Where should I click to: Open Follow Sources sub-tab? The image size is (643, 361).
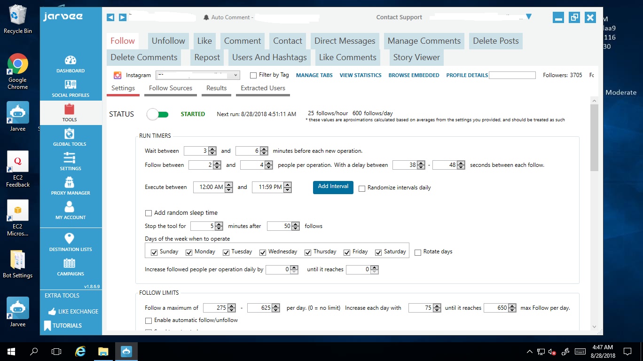(171, 88)
